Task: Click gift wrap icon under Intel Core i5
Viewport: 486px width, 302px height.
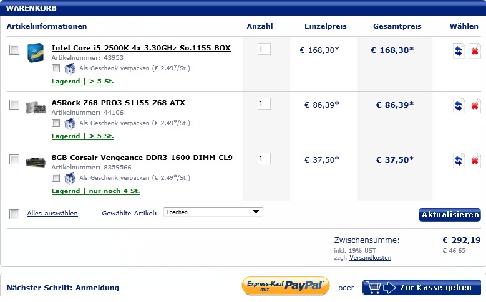Action: [70, 68]
